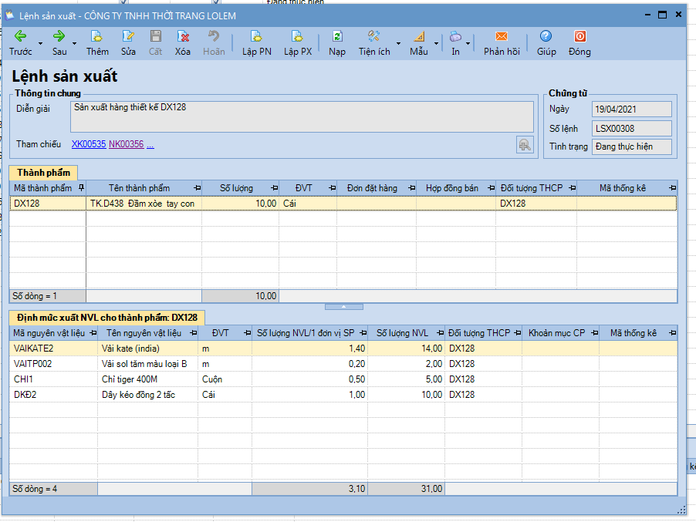
Task: Go to previous record with Trước arrow
Action: click(20, 36)
